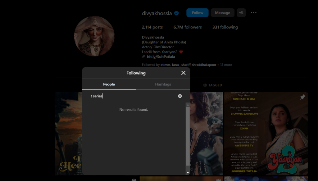Click the chain link icon before bit.ly
The width and height of the screenshot is (318, 181).
[x=143, y=57]
